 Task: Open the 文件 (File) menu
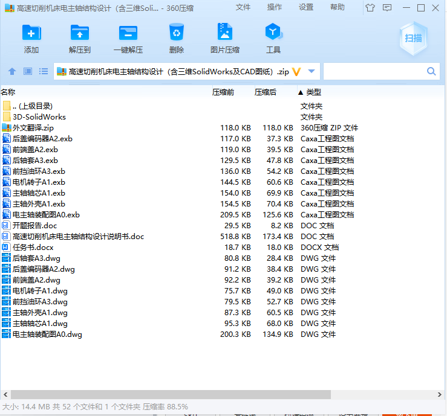243,7
